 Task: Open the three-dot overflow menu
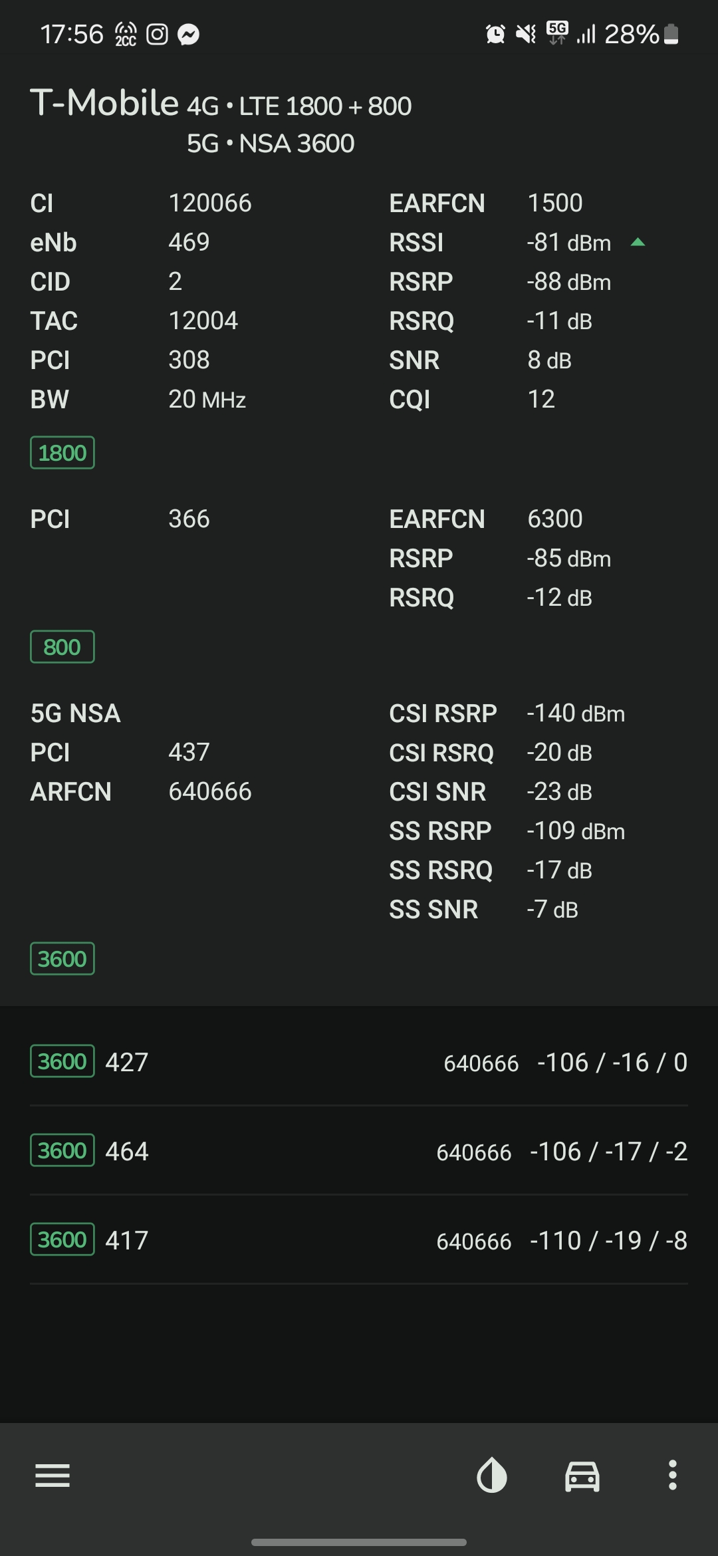[673, 1476]
